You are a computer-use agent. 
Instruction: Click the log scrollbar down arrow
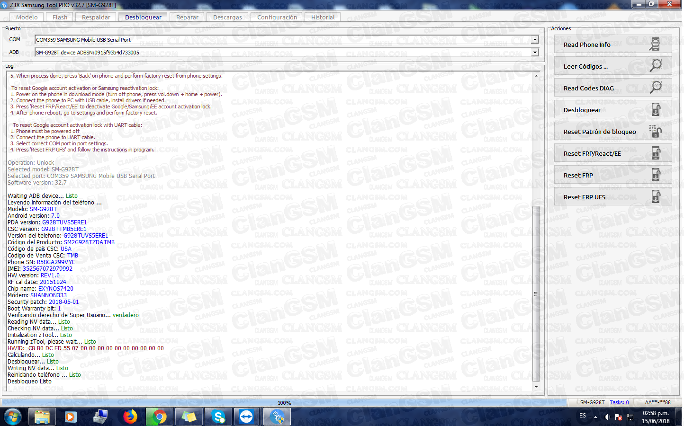coord(536,387)
